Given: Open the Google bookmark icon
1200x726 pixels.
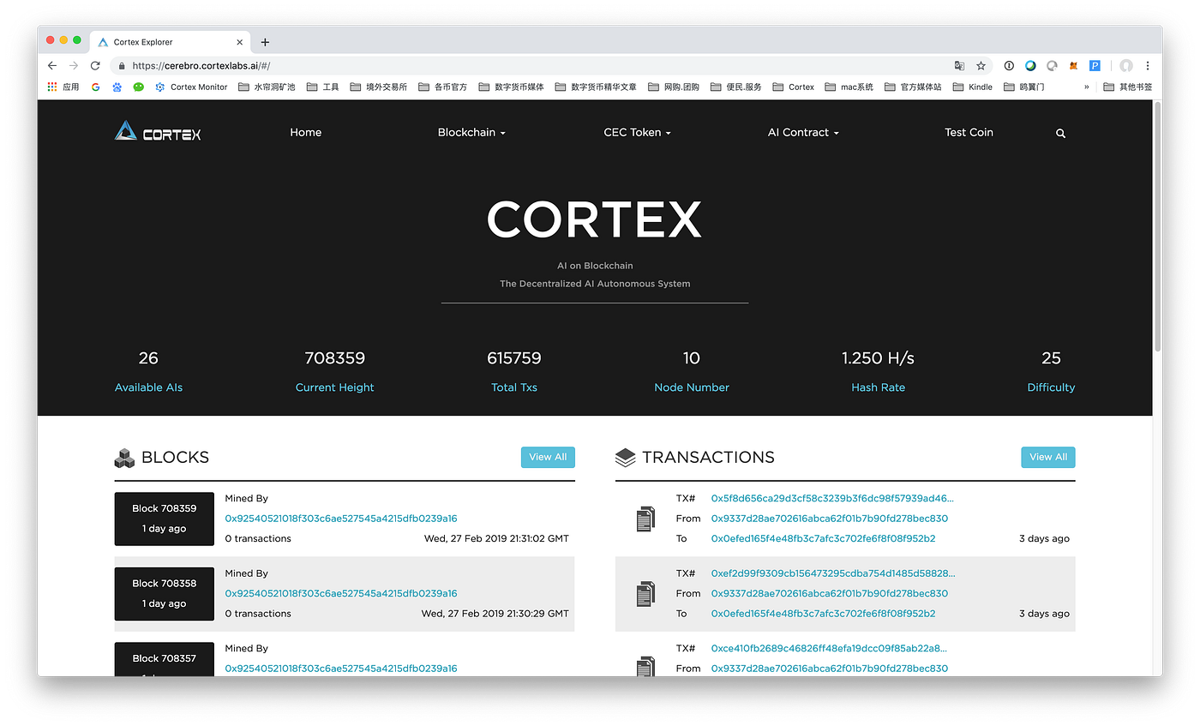Looking at the screenshot, I should click(95, 87).
